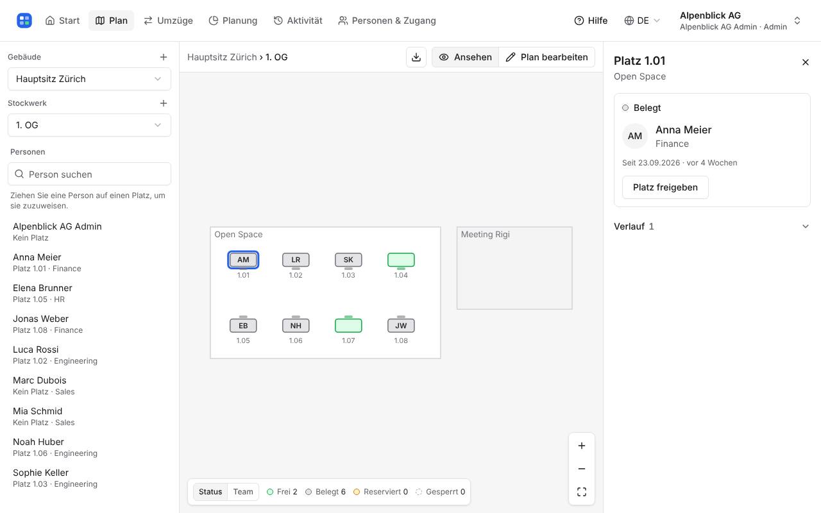Screen dimensions: 821x513
Task: Click the blue app logo icon
Action: coord(24,21)
